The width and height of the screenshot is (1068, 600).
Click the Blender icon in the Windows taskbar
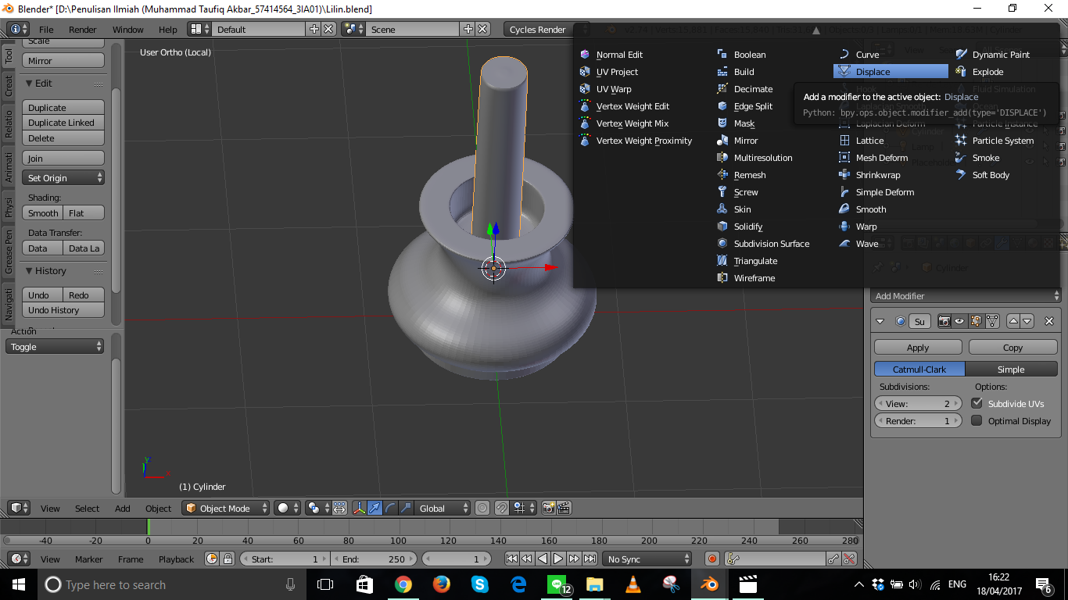710,584
